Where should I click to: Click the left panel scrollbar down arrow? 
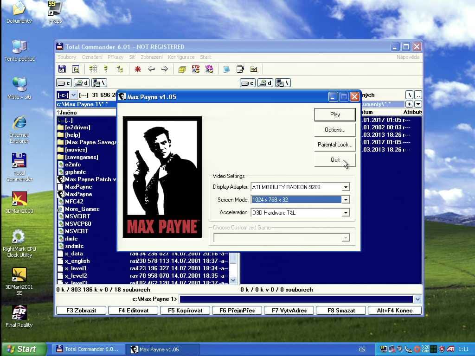pos(233,280)
